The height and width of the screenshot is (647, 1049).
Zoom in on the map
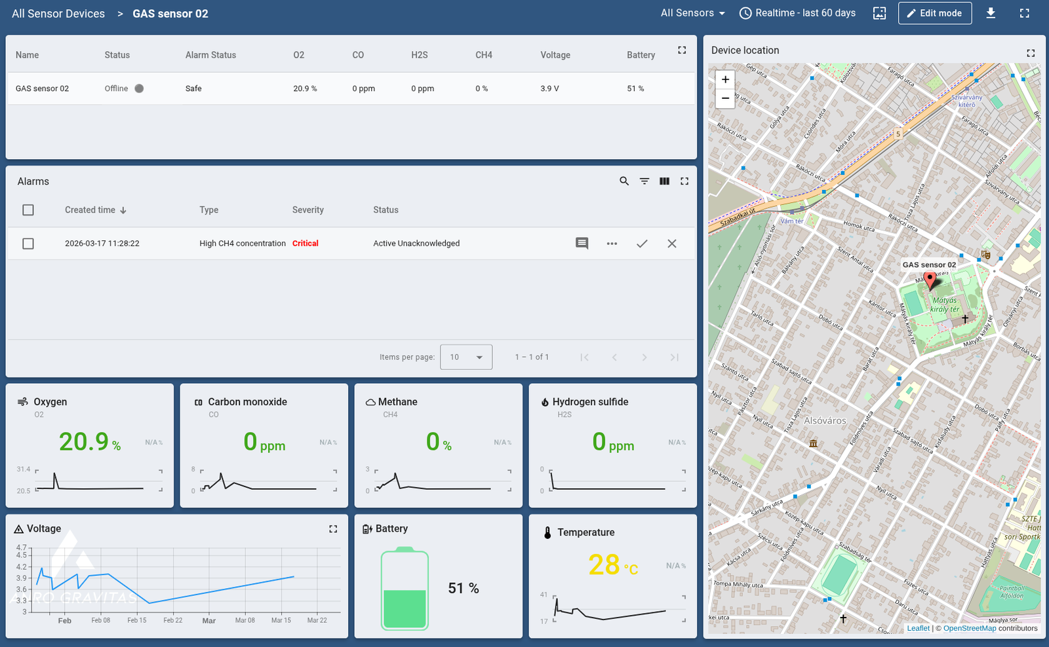pos(725,80)
